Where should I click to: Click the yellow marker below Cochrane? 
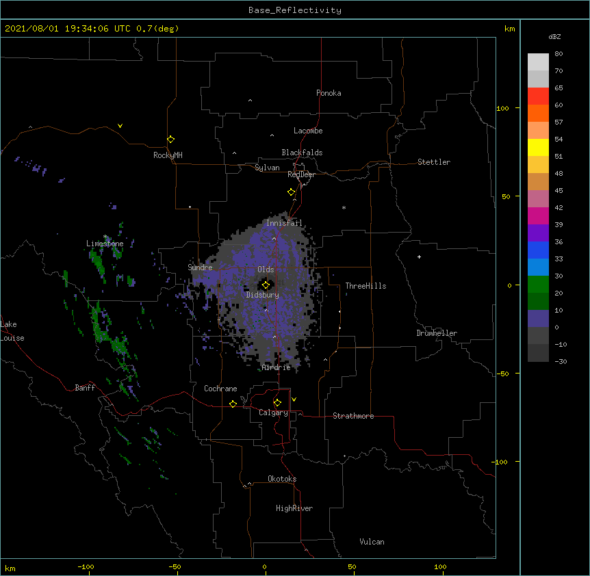(233, 404)
